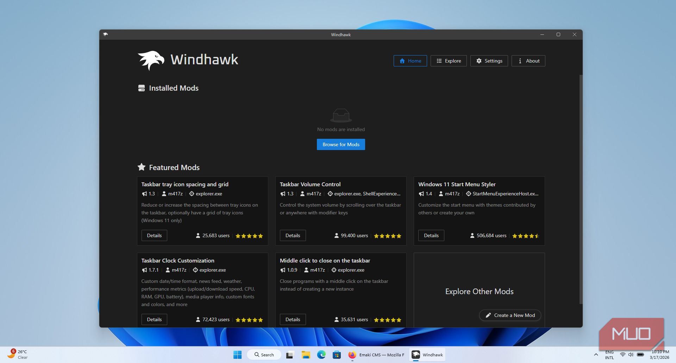This screenshot has width=676, height=363.
Task: Open the Settings tab
Action: 489,61
